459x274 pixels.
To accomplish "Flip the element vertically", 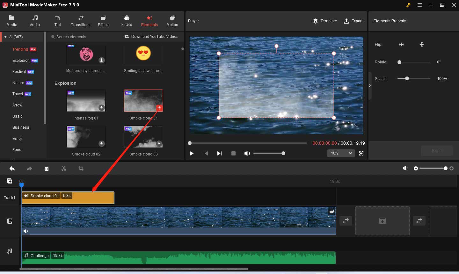I will click(x=422, y=45).
